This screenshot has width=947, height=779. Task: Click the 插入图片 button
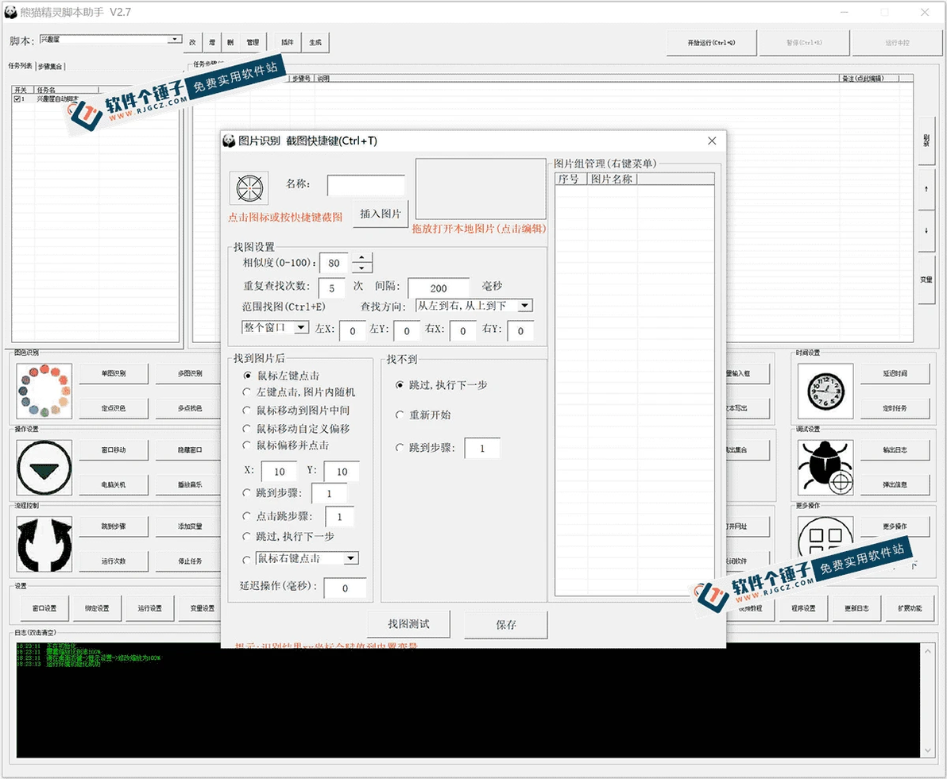381,214
